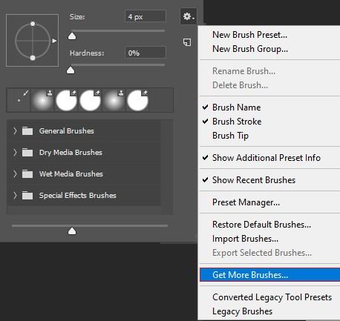Open the brush panel gear menu
Screen dimensions: 340x321
(189, 16)
